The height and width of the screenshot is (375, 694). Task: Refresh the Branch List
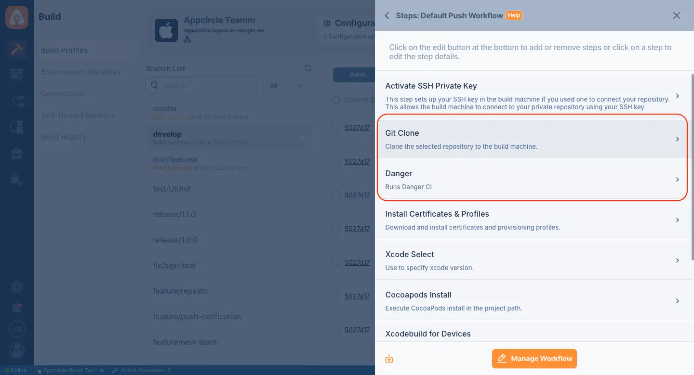[308, 68]
